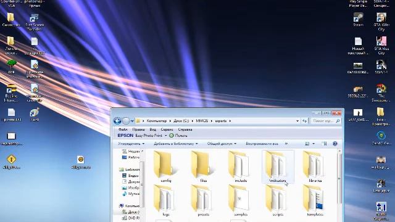Click Компьютер in the address path
This screenshot has width=395, height=222.
pos(157,121)
